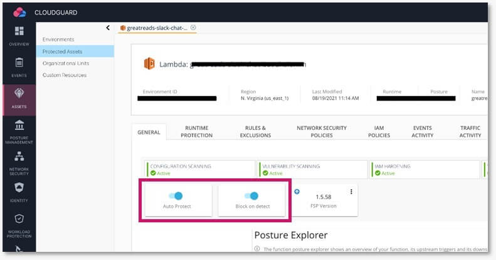This screenshot has width=496, height=260.
Task: Open the FSP Version three-dot menu
Action: tap(351, 192)
